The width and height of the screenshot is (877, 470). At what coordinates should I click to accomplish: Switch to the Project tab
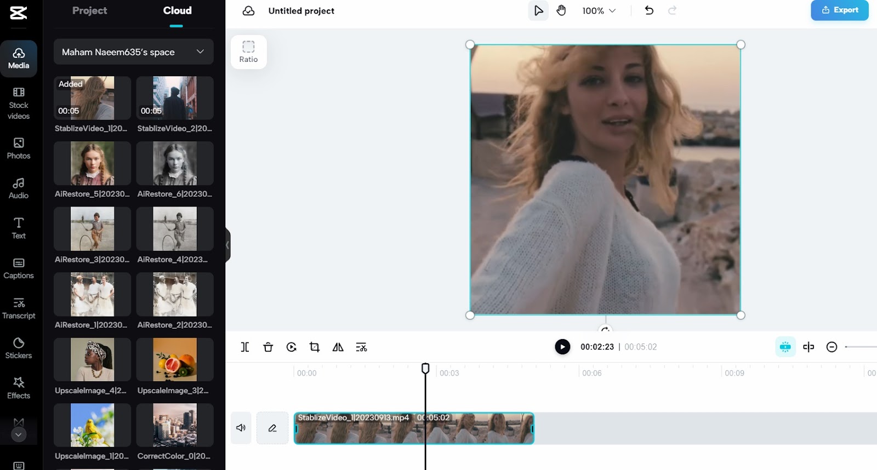[90, 10]
